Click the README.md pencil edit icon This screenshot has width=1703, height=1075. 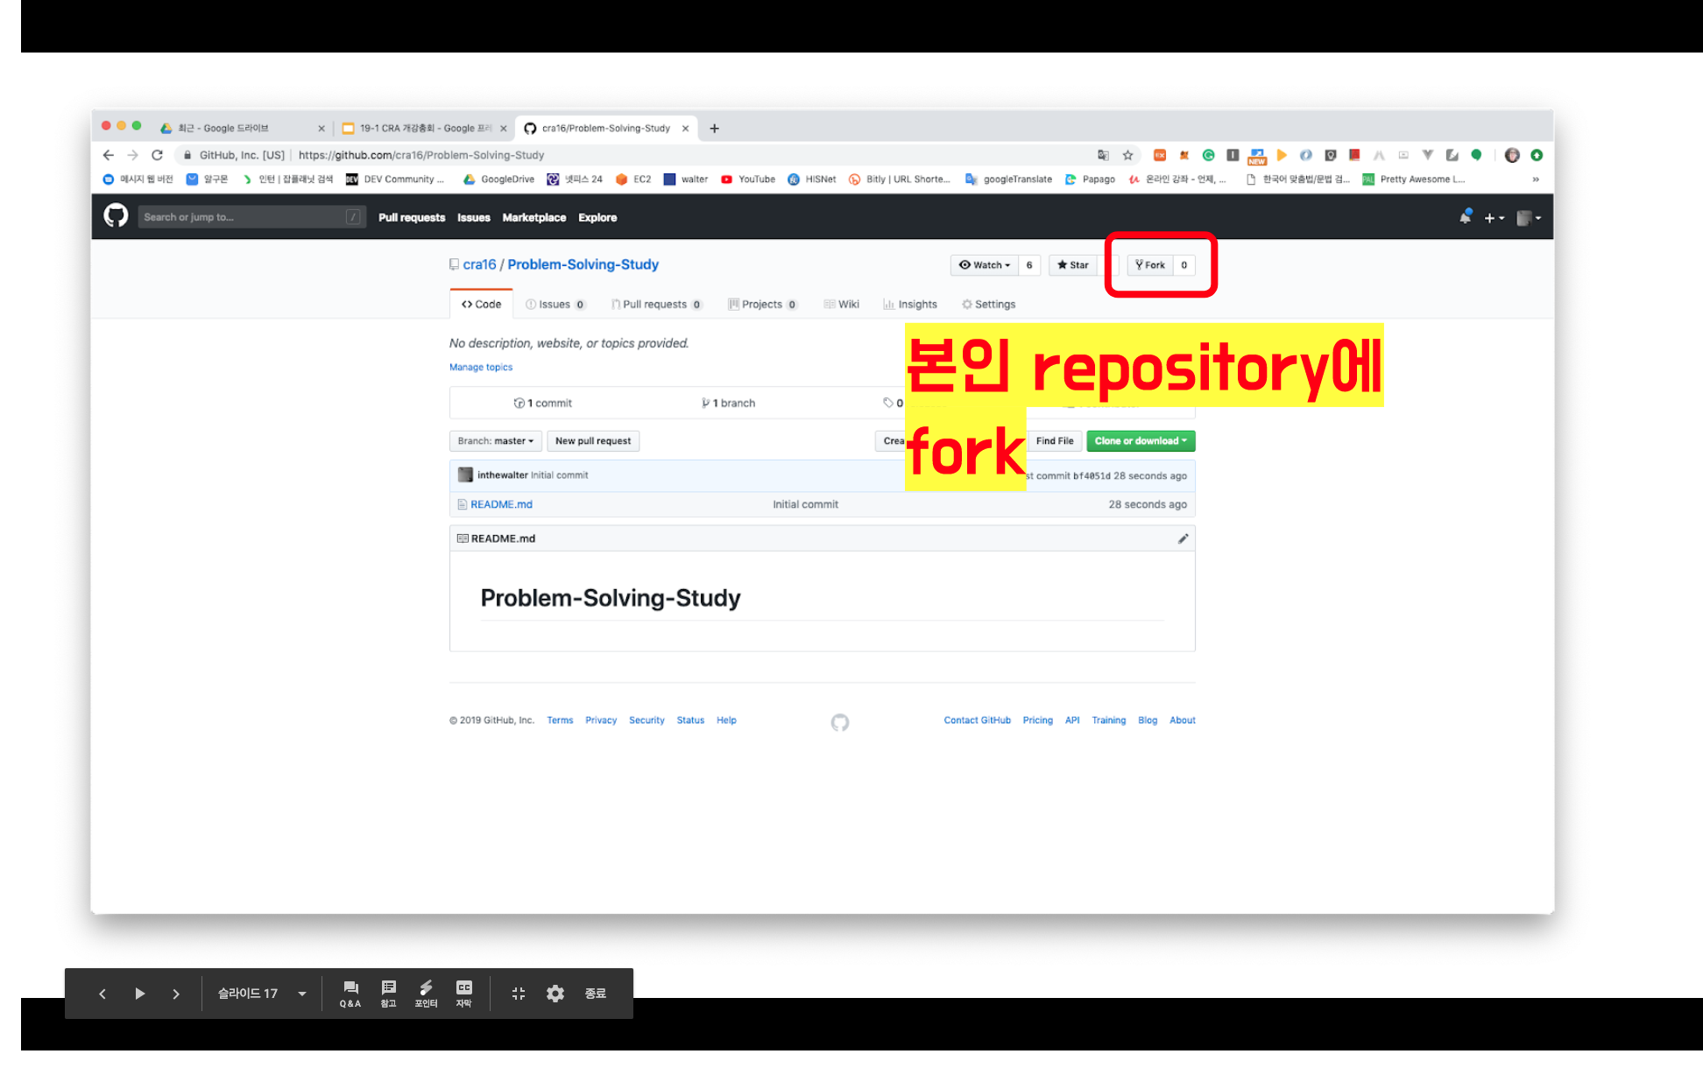coord(1183,538)
